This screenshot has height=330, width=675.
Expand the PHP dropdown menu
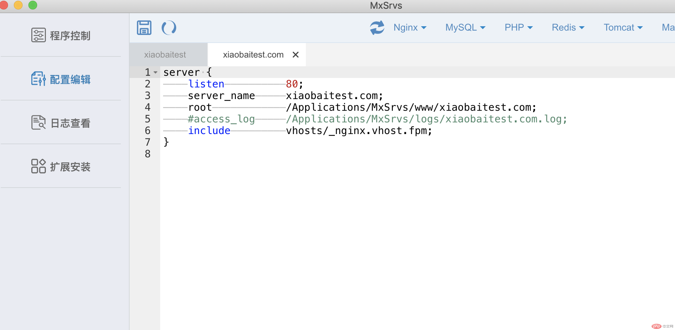[x=518, y=28]
